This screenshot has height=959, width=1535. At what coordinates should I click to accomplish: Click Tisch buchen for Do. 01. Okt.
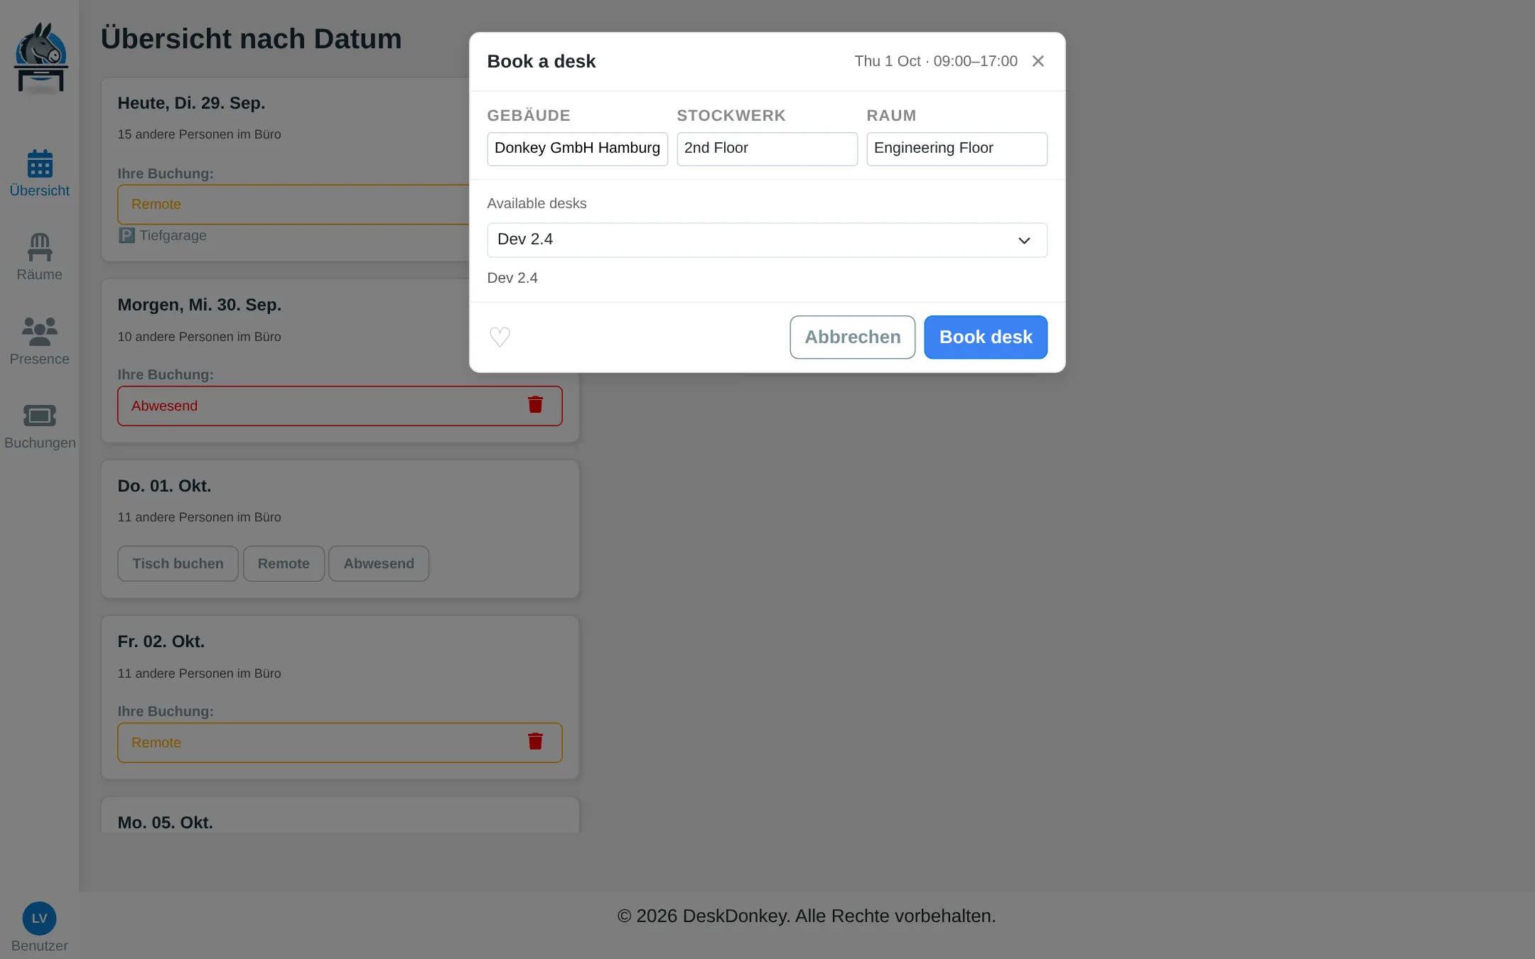178,563
